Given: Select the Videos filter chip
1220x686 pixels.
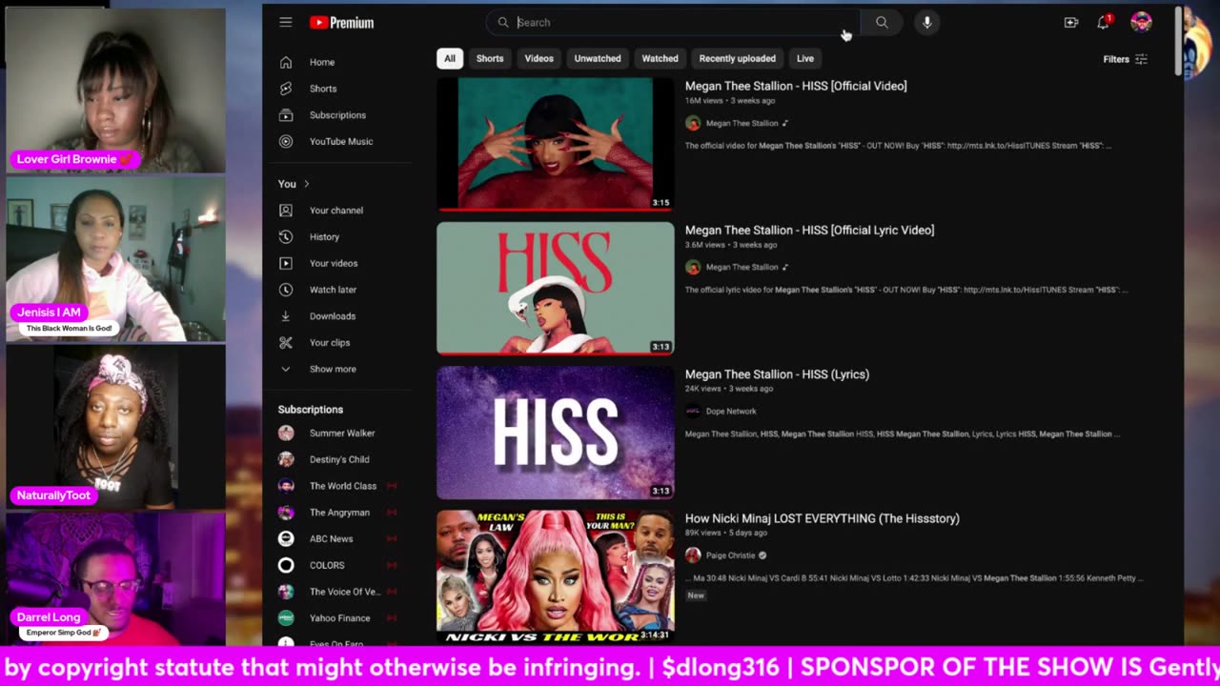Looking at the screenshot, I should coord(539,58).
